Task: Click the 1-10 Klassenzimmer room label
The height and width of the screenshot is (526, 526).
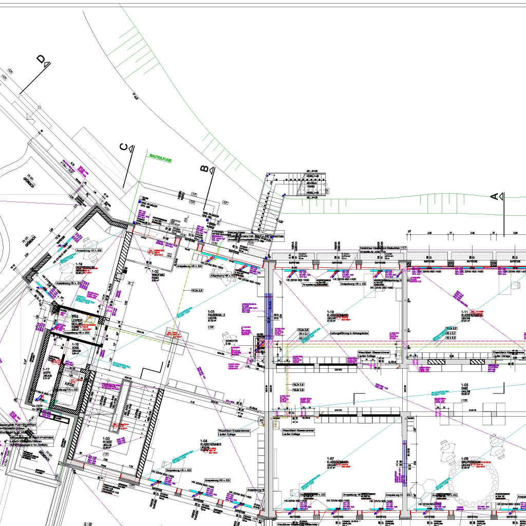Action: [332, 316]
